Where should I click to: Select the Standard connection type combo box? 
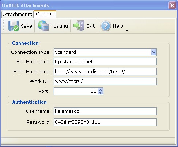pos(105,52)
